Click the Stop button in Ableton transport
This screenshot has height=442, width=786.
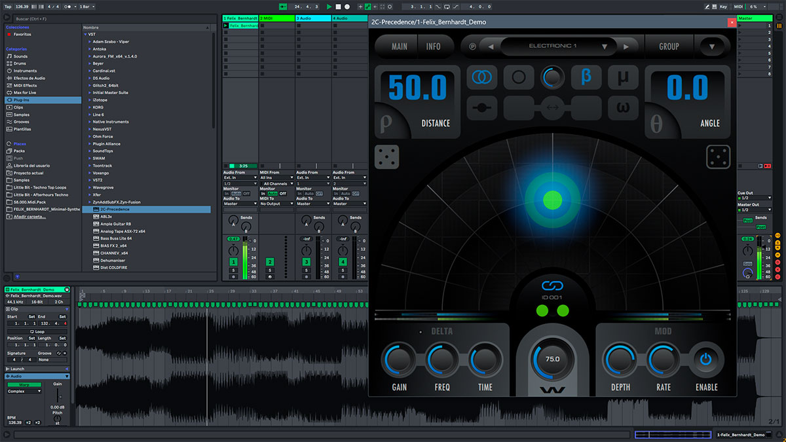point(338,7)
